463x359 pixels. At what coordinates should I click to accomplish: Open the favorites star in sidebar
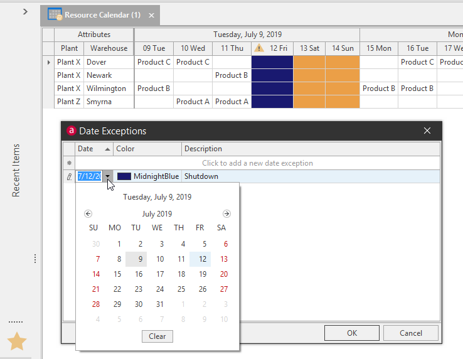point(17,341)
